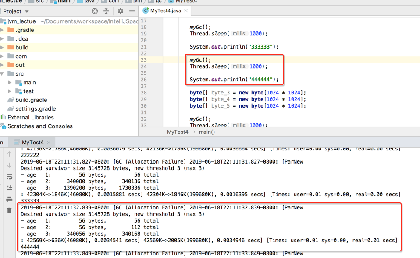Click the down the stack trace arrow
The height and width of the screenshot is (258, 420).
(x=9, y=165)
